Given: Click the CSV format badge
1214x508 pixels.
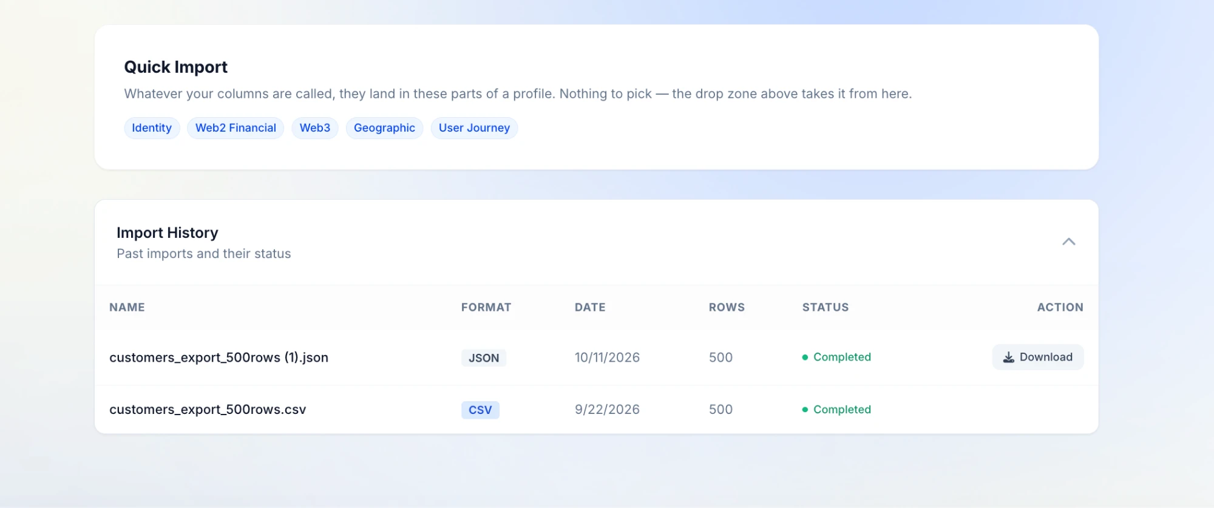Looking at the screenshot, I should pos(480,410).
